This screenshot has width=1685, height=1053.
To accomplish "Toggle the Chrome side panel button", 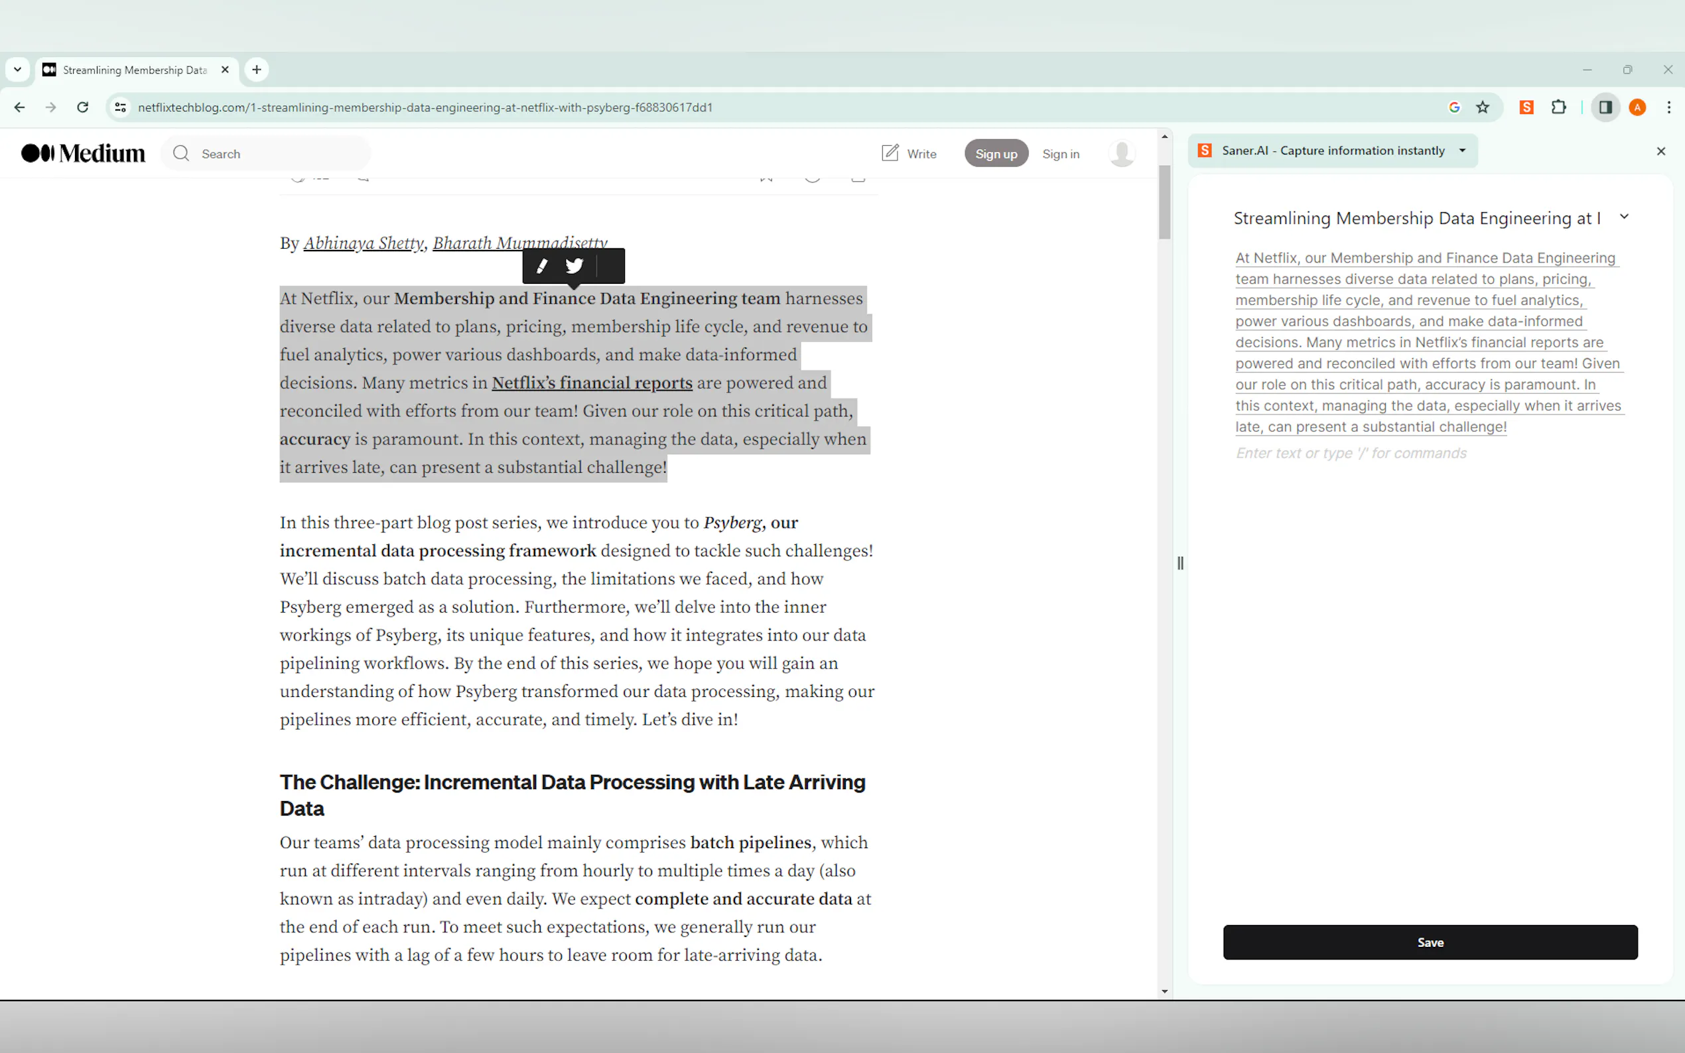I will (1605, 107).
